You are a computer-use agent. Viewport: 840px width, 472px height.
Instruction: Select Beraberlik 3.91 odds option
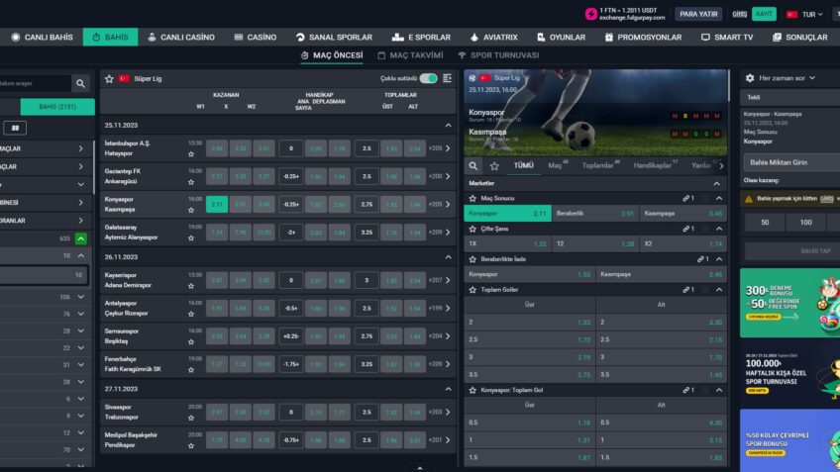(596, 213)
